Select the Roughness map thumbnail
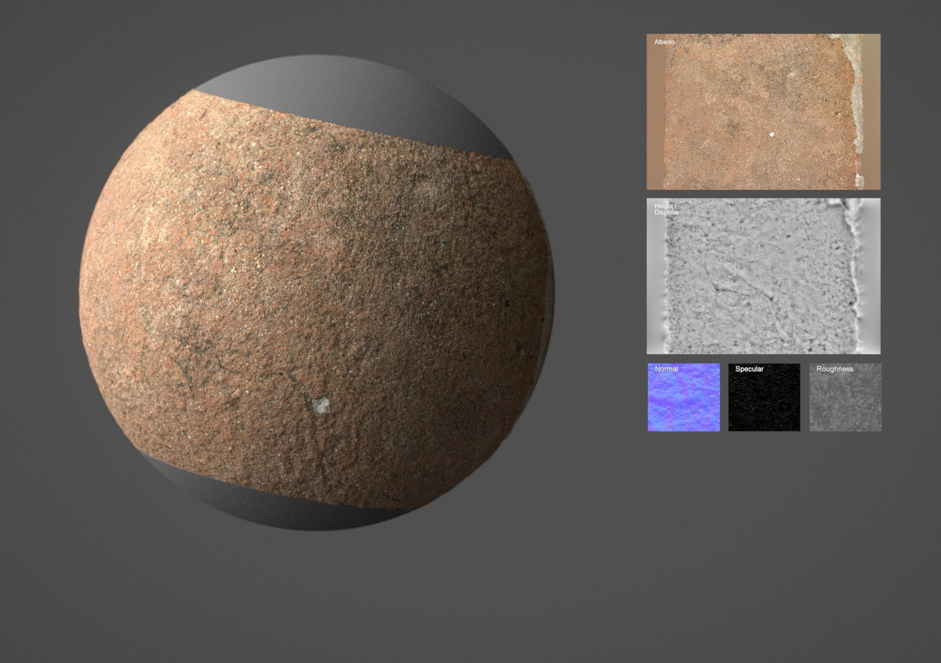941x663 pixels. click(845, 397)
